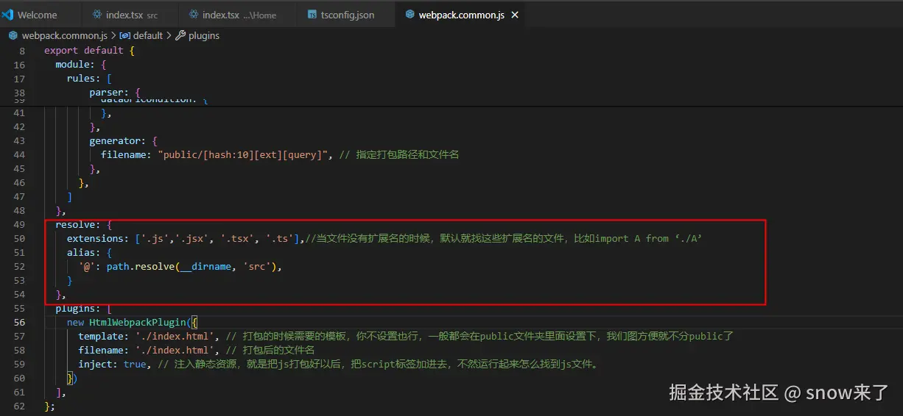This screenshot has width=903, height=416.
Task: Click the 'resolve: {' code line
Action: tap(83, 224)
